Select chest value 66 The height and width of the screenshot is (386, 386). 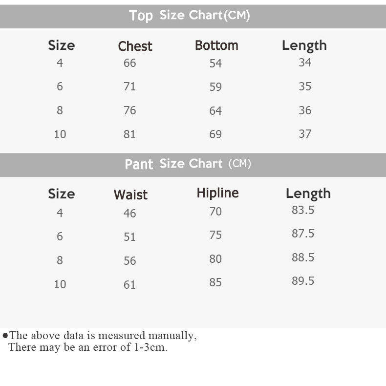[129, 63]
